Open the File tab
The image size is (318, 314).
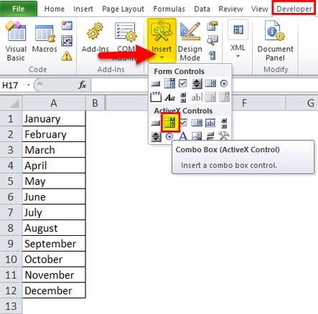19,9
